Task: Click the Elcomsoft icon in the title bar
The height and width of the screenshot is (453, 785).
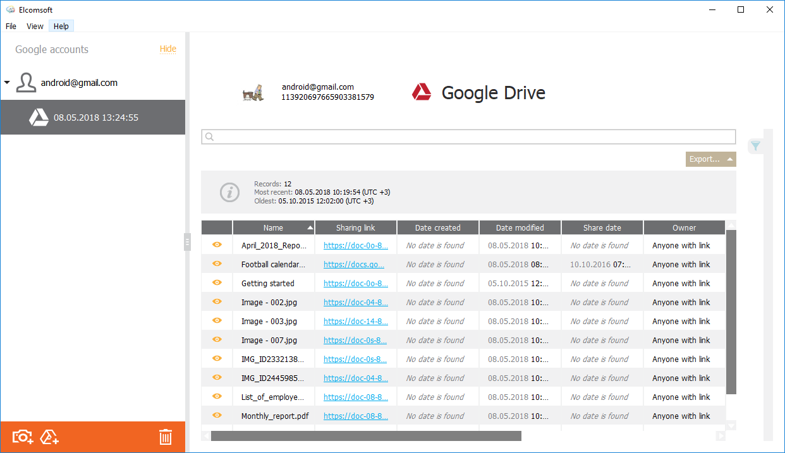Action: pos(11,9)
